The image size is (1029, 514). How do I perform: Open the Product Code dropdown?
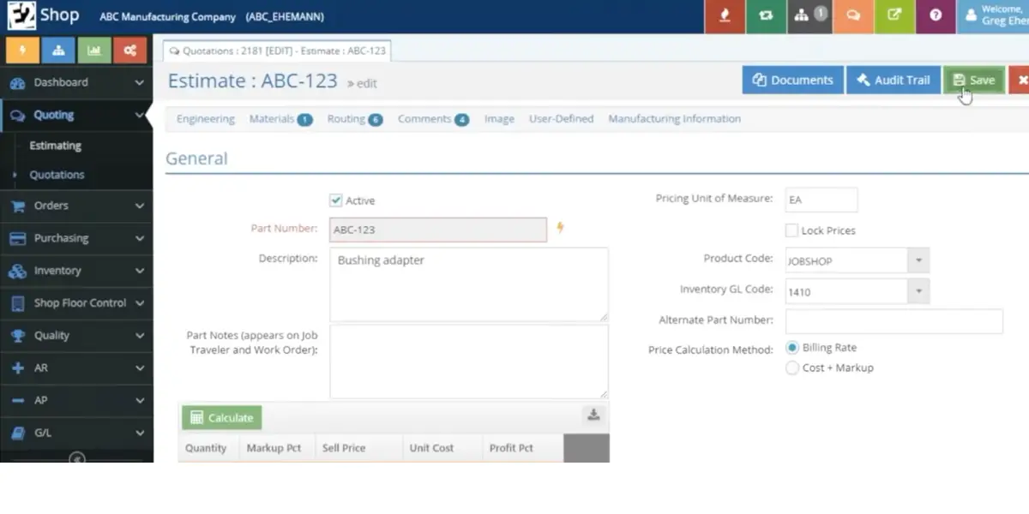pyautogui.click(x=857, y=260)
